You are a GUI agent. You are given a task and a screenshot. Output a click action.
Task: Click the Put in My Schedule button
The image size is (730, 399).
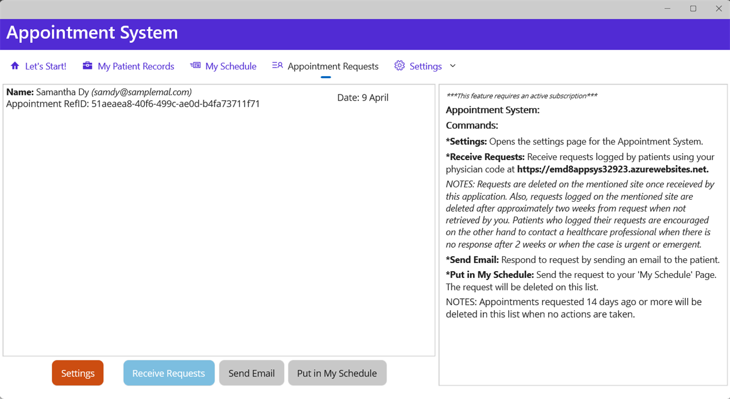337,373
